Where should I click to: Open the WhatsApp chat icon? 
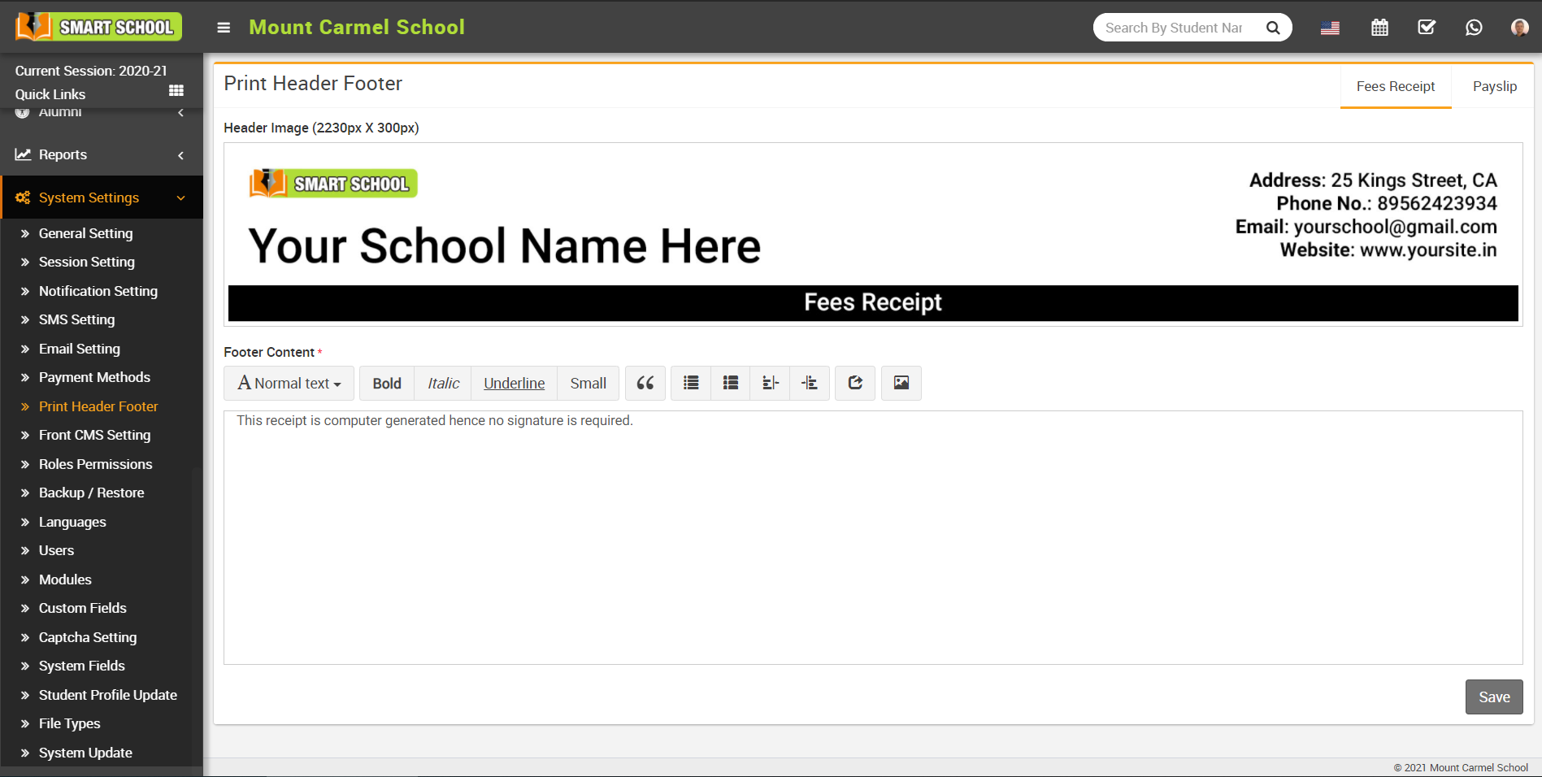(x=1474, y=28)
